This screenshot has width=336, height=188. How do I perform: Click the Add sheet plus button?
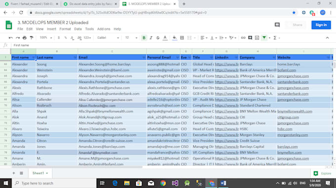pyautogui.click(x=14, y=173)
